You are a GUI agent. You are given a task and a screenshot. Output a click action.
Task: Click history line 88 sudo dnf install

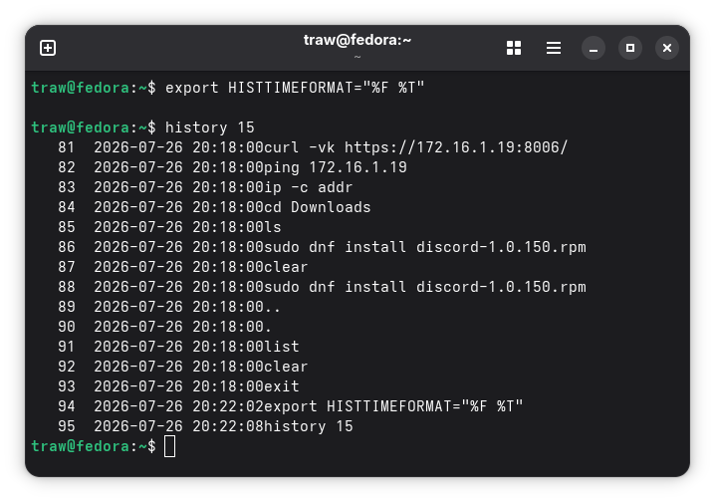[x=322, y=287]
